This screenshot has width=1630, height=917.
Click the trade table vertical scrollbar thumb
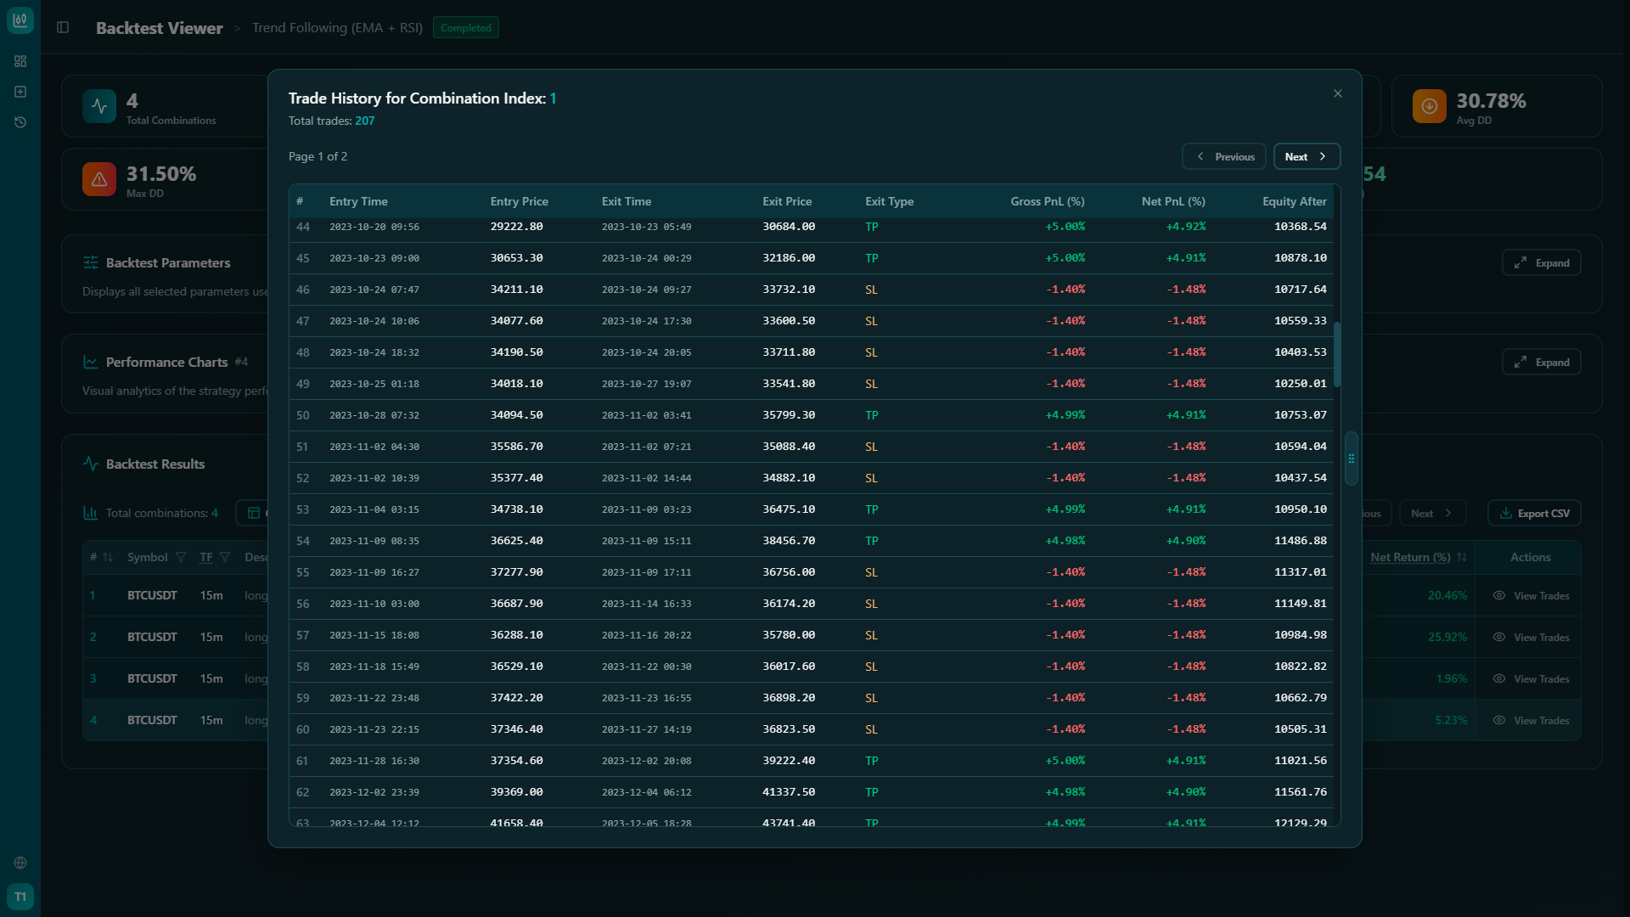tap(1337, 354)
